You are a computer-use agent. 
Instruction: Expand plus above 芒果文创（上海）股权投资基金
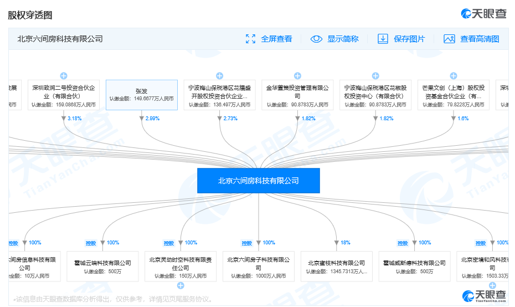tap(454, 76)
